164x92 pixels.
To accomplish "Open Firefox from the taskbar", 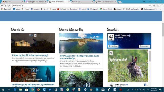I will [38, 90].
